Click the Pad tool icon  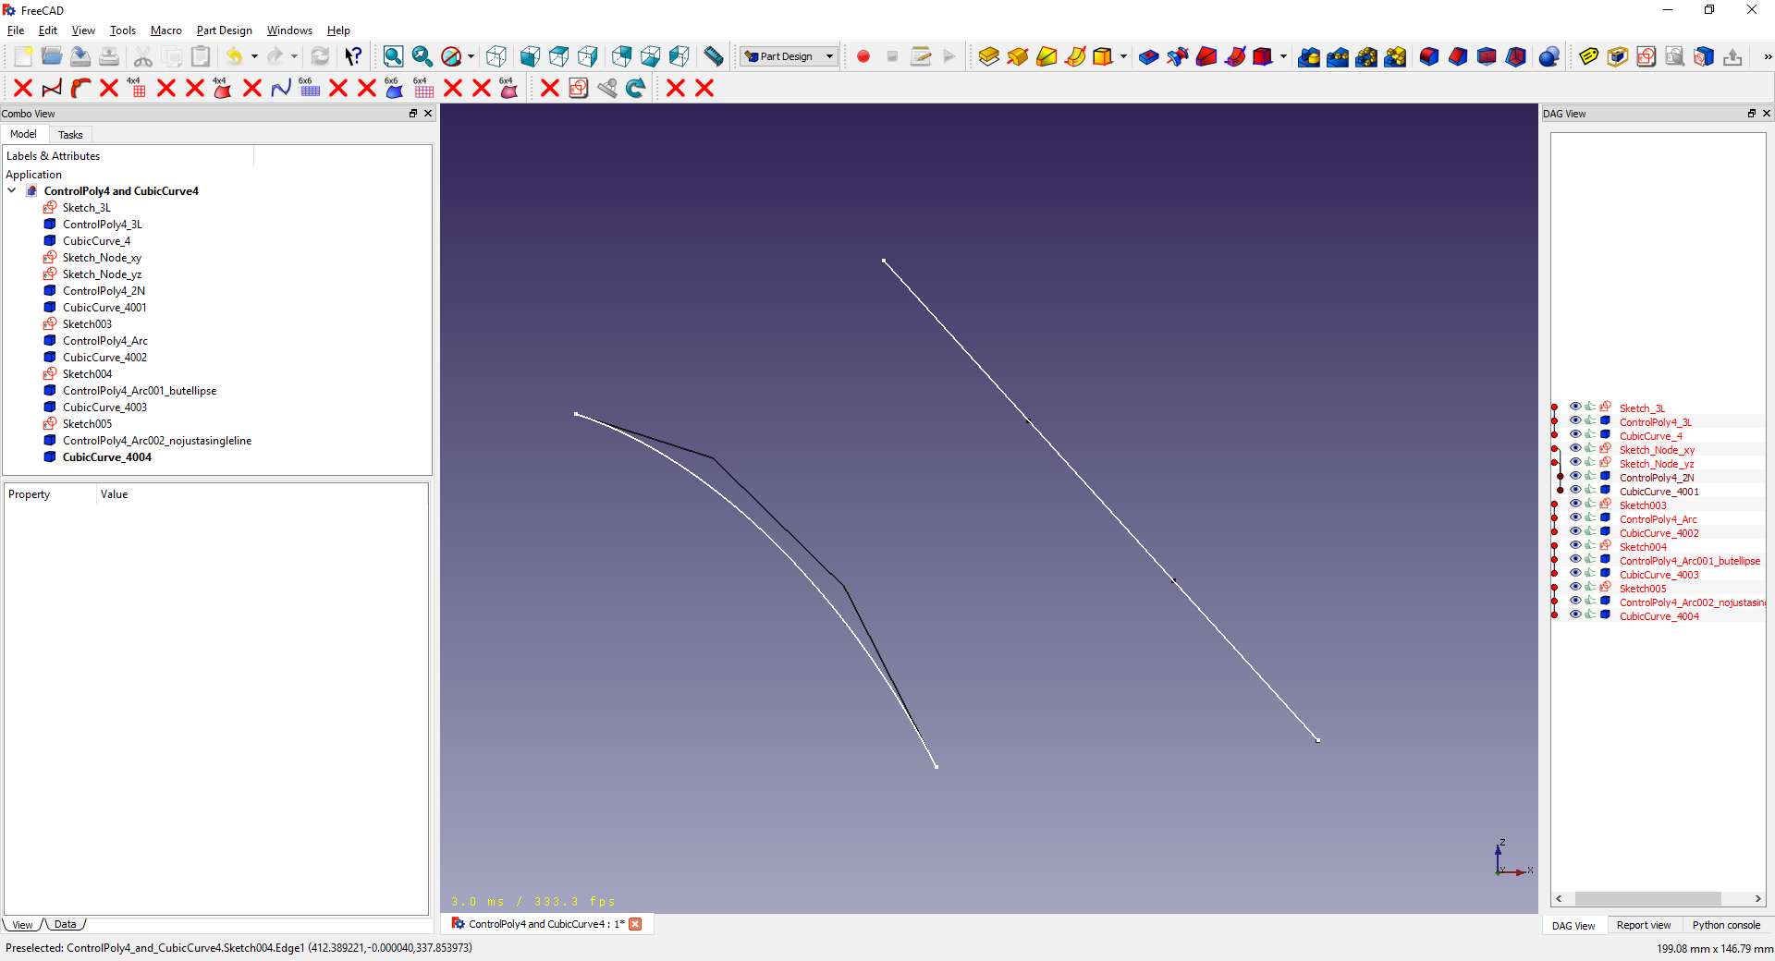click(989, 56)
